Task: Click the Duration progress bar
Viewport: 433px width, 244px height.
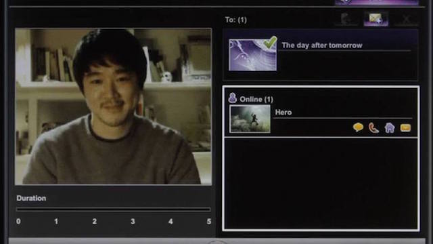Action: 113,209
